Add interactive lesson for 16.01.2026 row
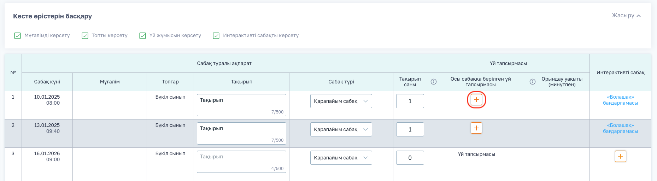Image resolution: width=657 pixels, height=181 pixels. coord(620,156)
